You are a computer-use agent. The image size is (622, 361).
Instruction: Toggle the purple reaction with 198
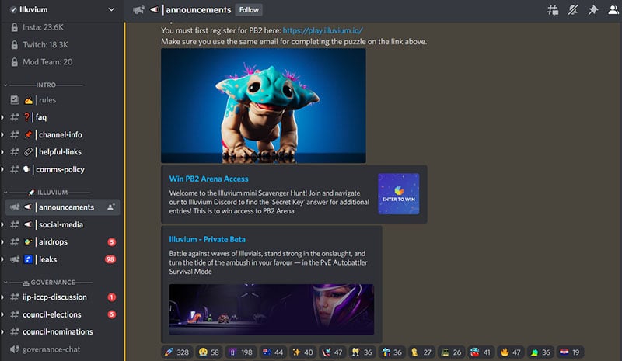click(x=241, y=352)
